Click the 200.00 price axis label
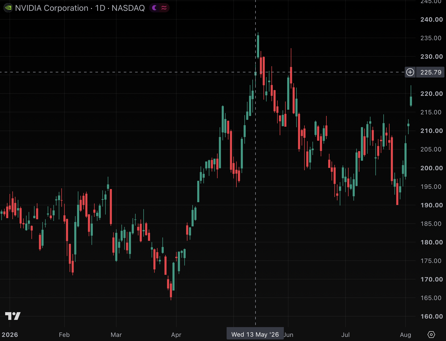The image size is (446, 341). (x=431, y=168)
